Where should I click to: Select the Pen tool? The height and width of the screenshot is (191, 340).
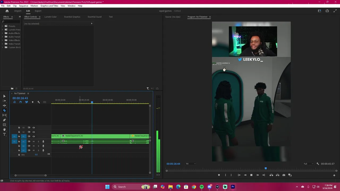[x=4, y=120]
